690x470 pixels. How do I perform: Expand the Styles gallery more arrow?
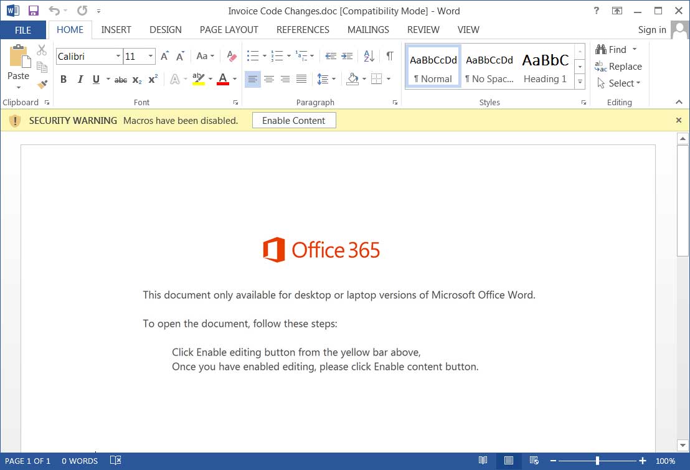pos(580,82)
